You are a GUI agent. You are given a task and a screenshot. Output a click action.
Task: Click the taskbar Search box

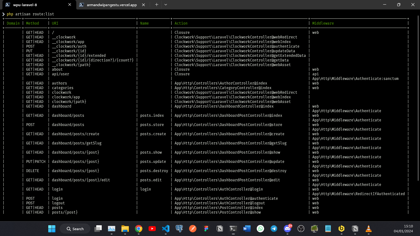[x=75, y=229]
